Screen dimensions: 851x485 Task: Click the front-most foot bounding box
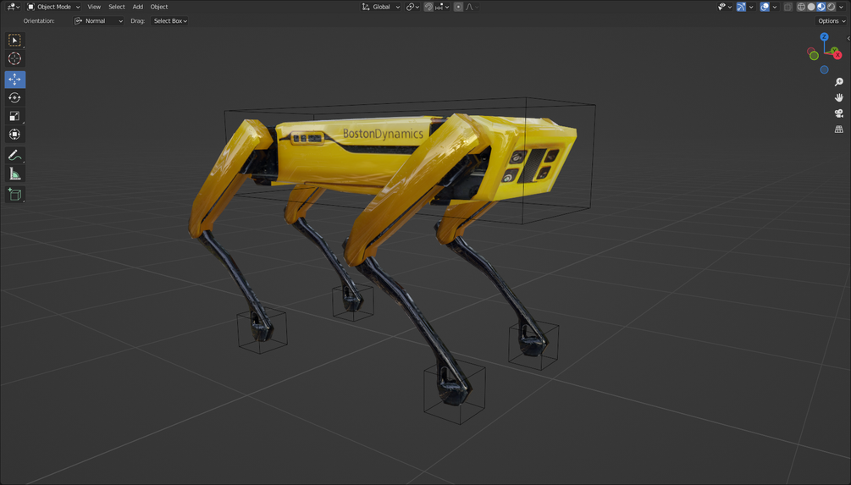(x=454, y=392)
